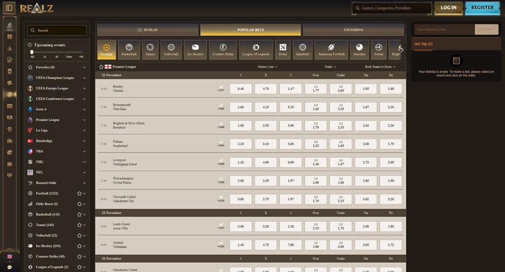Click the gift box icon in left sidebar
Viewport: 505px width, 272px height.
tap(9, 36)
